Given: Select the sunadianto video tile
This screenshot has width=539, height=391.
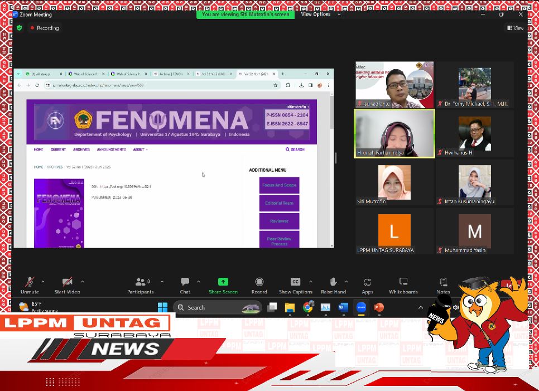Looking at the screenshot, I should (394, 85).
